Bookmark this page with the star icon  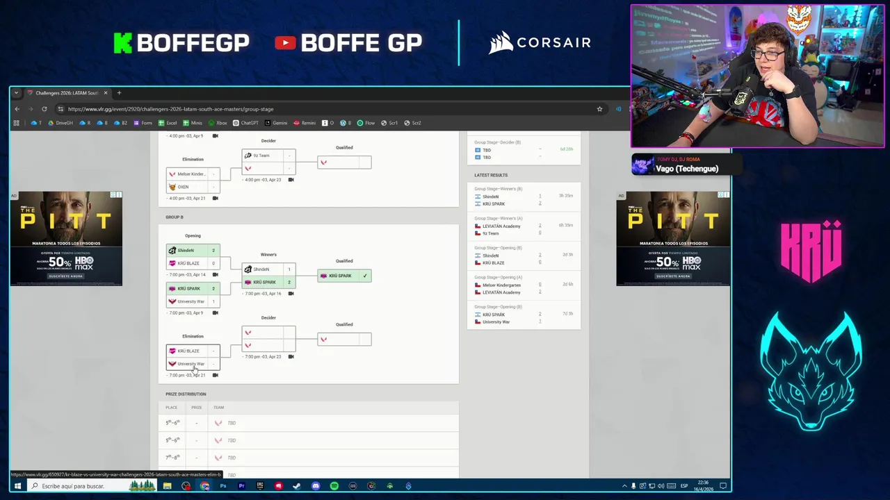point(599,109)
